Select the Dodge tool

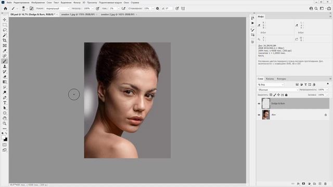tap(5, 92)
